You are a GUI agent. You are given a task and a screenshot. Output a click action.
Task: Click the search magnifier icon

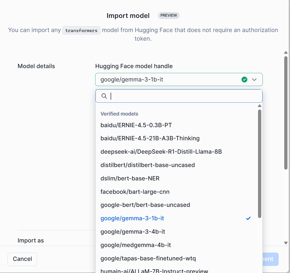click(x=104, y=96)
